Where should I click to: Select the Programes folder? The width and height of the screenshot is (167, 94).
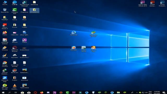pyautogui.click(x=25, y=10)
